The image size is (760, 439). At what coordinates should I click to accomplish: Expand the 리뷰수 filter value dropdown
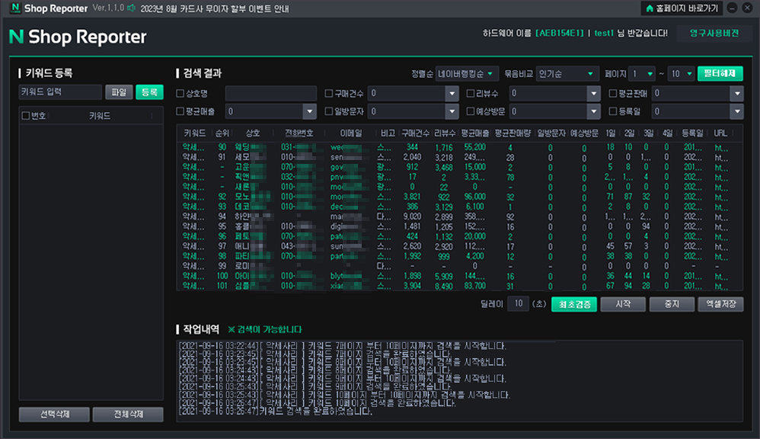point(593,93)
